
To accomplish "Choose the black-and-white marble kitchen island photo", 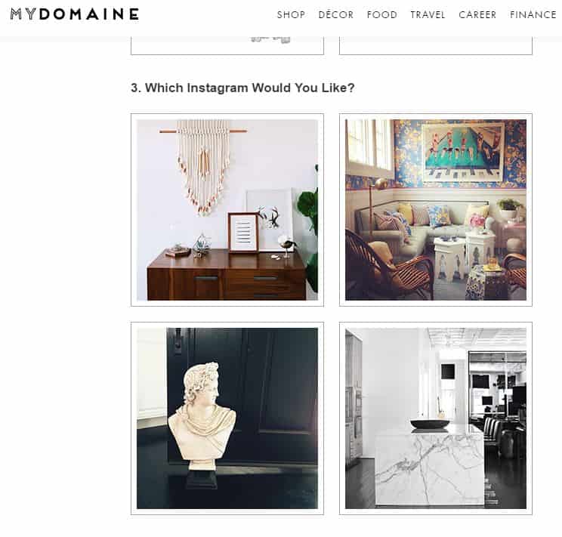I will 436,418.
